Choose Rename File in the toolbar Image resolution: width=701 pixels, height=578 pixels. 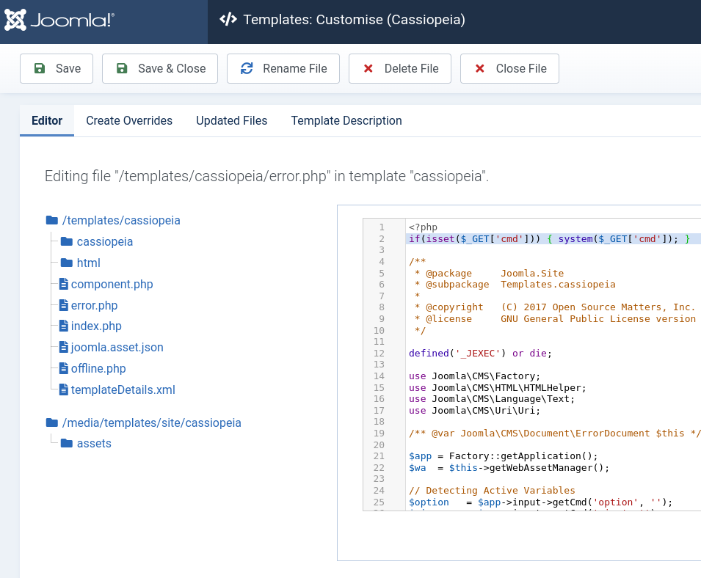pos(283,68)
